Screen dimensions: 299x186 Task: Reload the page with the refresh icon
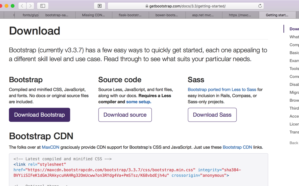260,6
